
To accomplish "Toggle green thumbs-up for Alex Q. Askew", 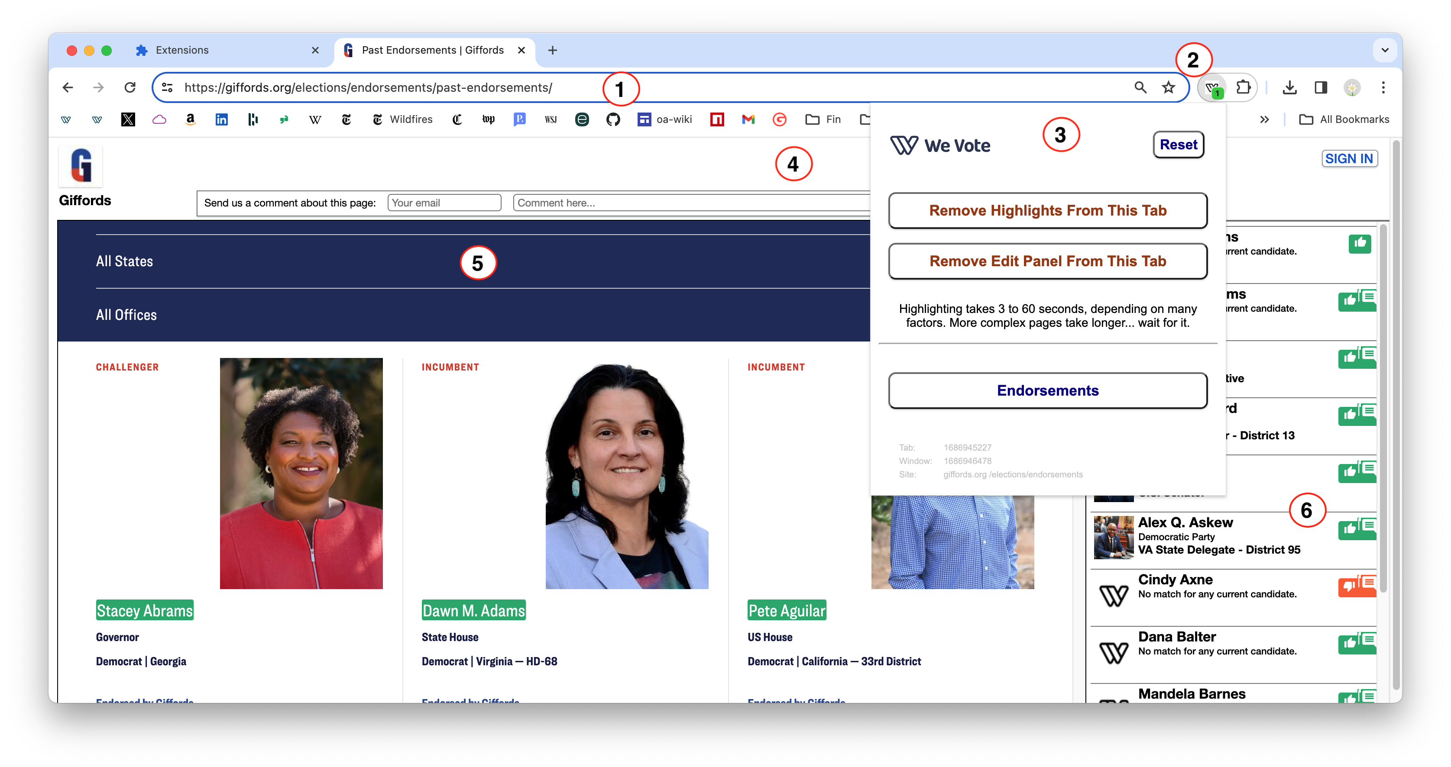I will (x=1350, y=529).
